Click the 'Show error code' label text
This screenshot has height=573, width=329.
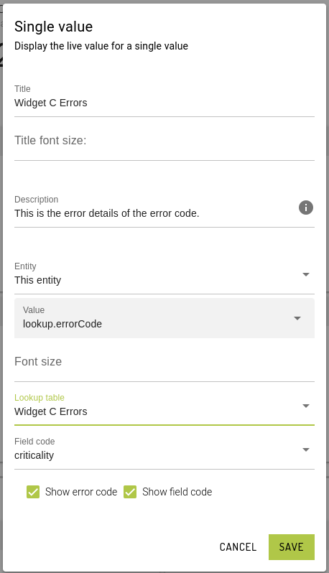(x=81, y=492)
